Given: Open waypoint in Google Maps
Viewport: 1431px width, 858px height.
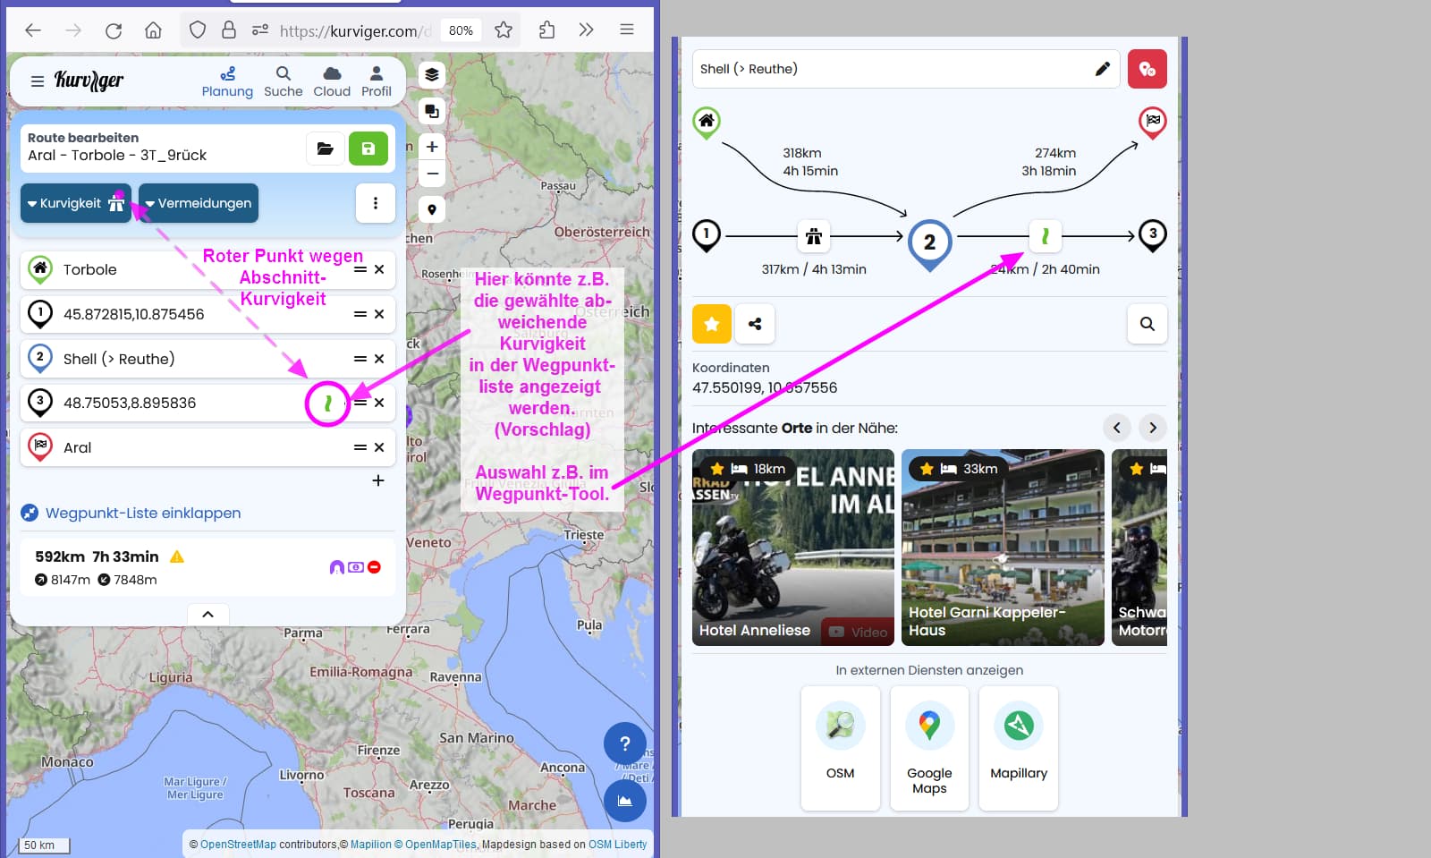Looking at the screenshot, I should [x=929, y=748].
